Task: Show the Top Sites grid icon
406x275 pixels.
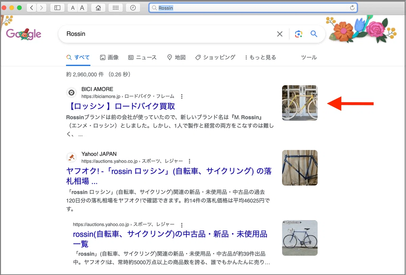Action: coord(115,8)
